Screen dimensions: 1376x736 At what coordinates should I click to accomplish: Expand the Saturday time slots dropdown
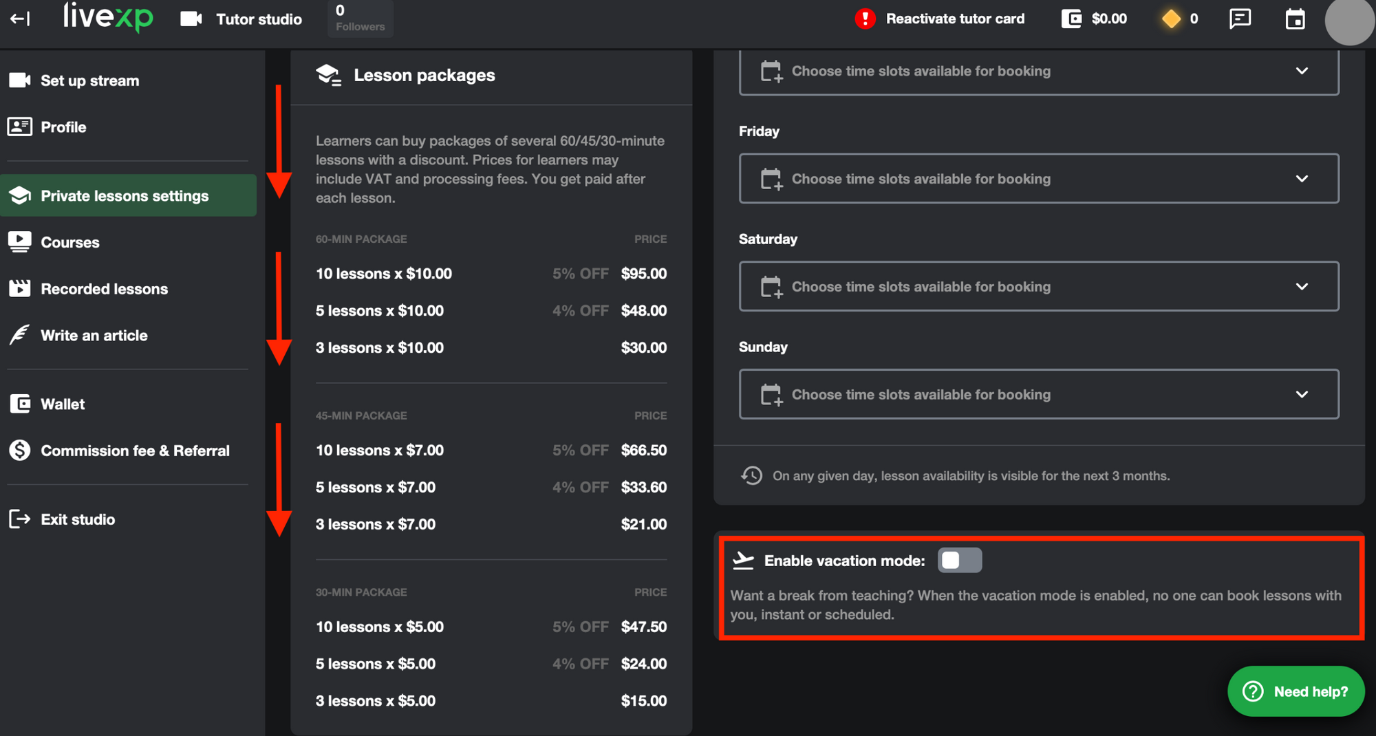click(1038, 287)
